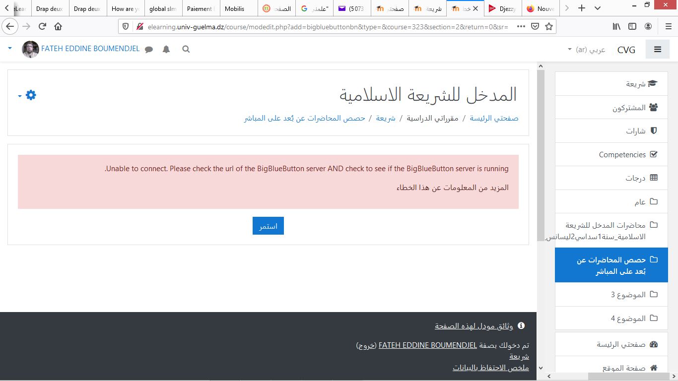Screen dimensions: 678x381
Task: Open a new browser tab
Action: point(582,8)
